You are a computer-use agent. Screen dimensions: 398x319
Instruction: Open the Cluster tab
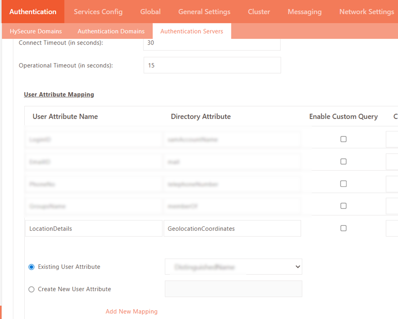pos(259,11)
